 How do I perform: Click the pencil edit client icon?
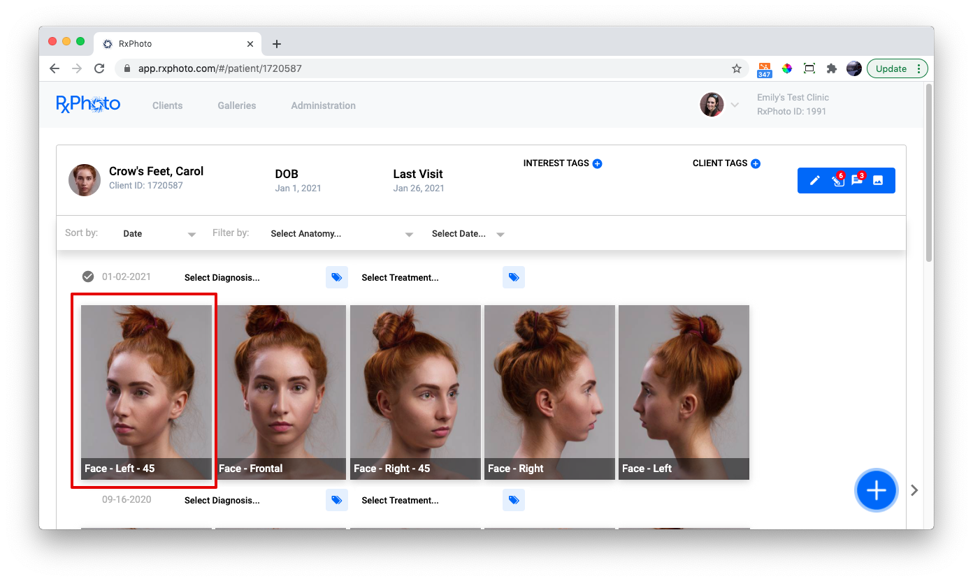(x=814, y=180)
